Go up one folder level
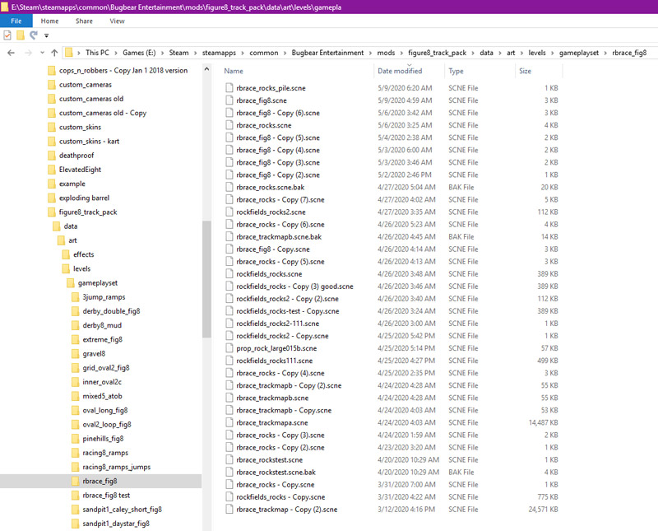The image size is (658, 531). point(54,53)
